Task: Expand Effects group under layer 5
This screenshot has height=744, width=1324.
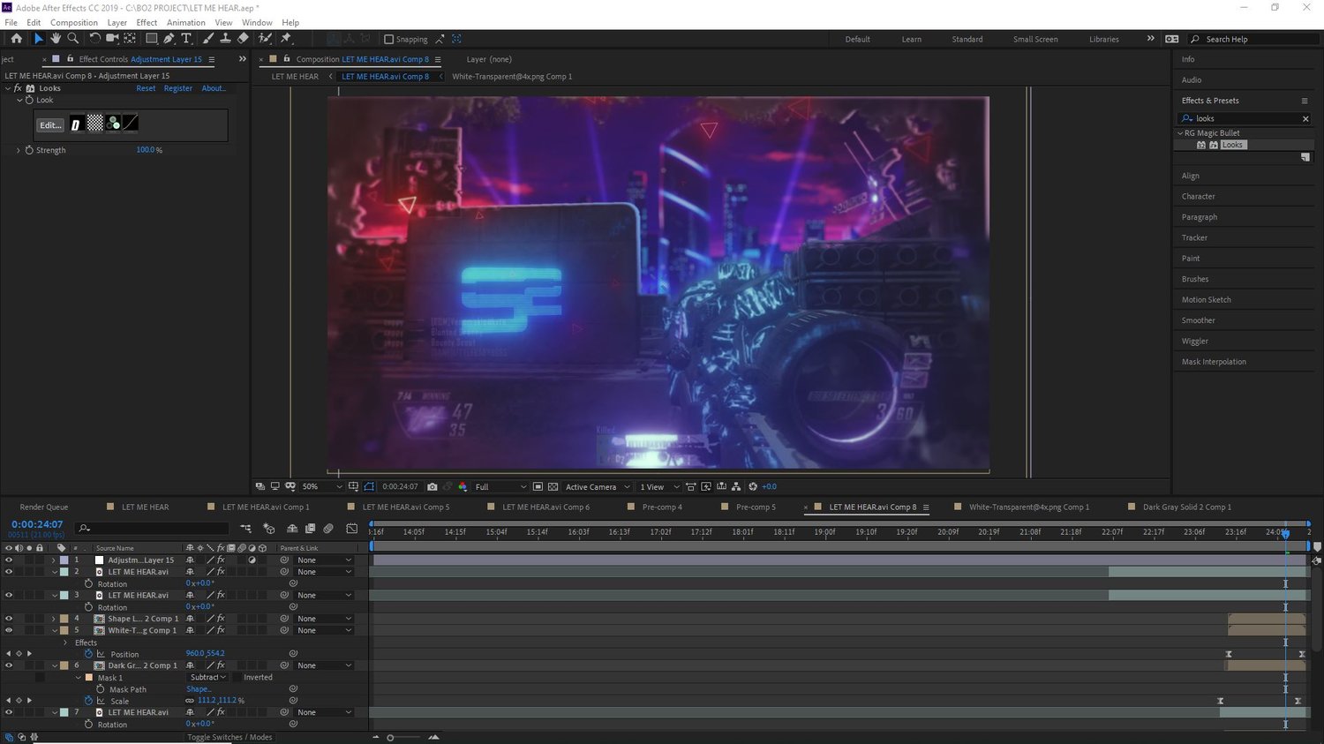Action: [x=65, y=643]
